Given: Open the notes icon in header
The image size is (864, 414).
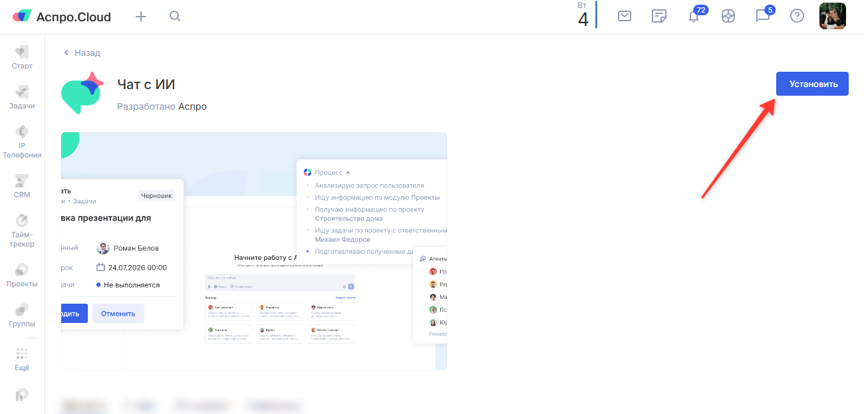Looking at the screenshot, I should point(659,16).
